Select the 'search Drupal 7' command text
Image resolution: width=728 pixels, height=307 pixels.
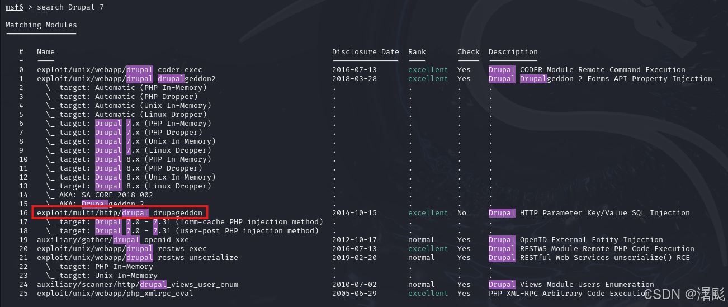70,7
